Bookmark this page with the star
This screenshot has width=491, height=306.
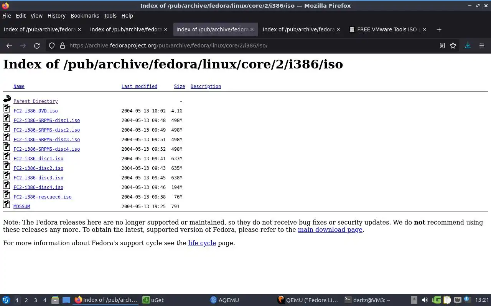pyautogui.click(x=453, y=46)
